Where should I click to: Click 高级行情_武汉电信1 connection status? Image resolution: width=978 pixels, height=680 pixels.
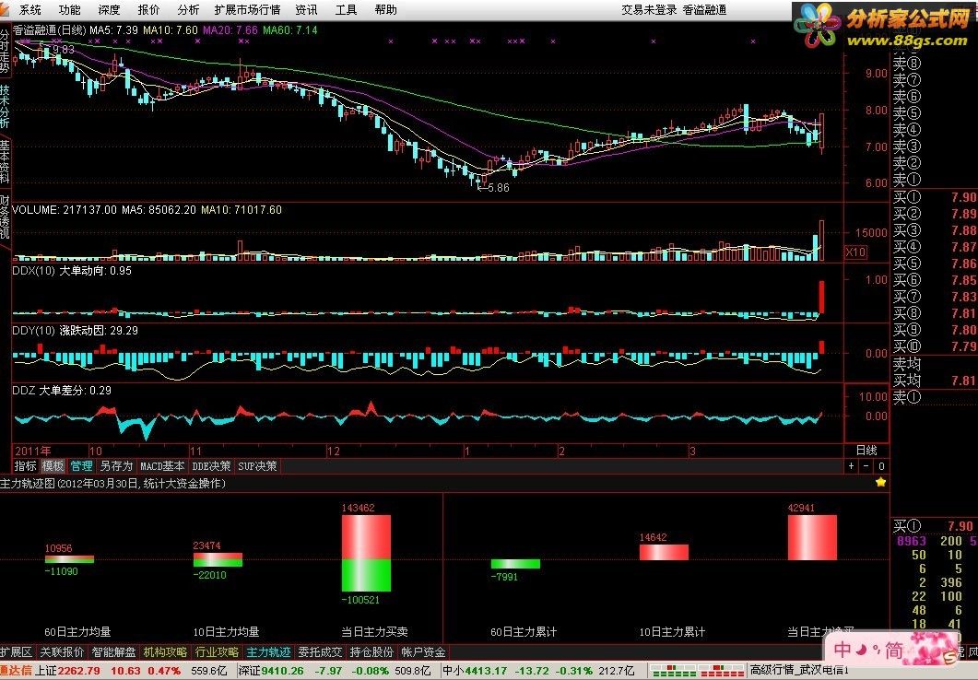point(799,670)
